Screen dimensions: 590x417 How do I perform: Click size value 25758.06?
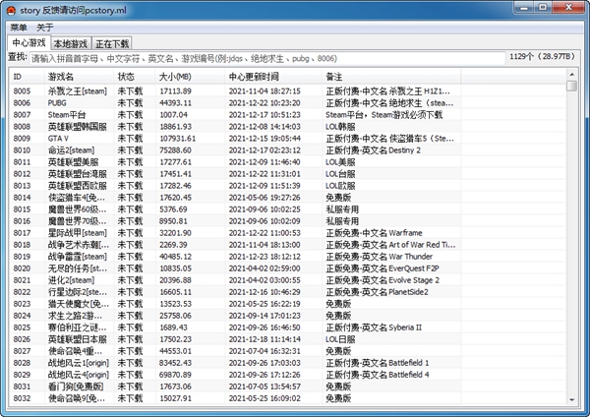(x=175, y=316)
